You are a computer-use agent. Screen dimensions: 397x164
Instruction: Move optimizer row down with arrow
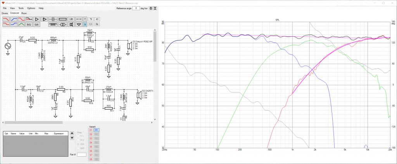point(72,138)
